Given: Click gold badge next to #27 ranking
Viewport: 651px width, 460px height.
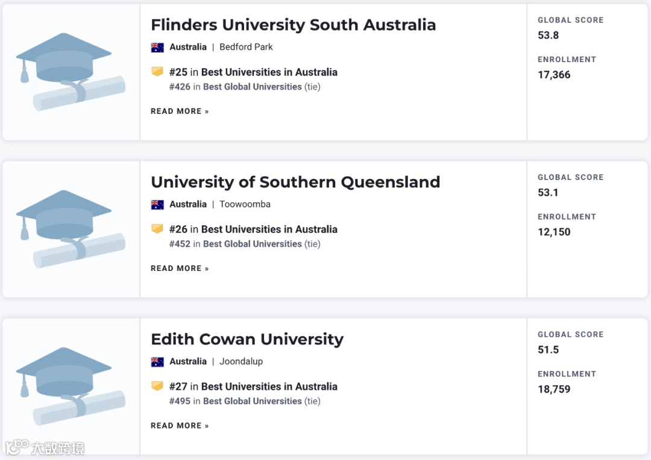Looking at the screenshot, I should [x=157, y=386].
